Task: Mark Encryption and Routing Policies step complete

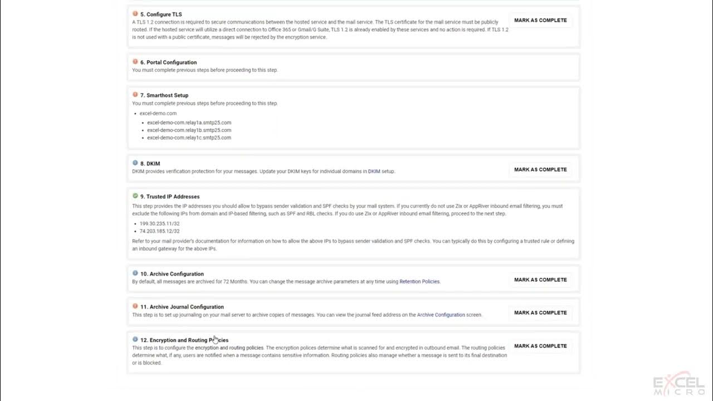Action: pos(540,346)
